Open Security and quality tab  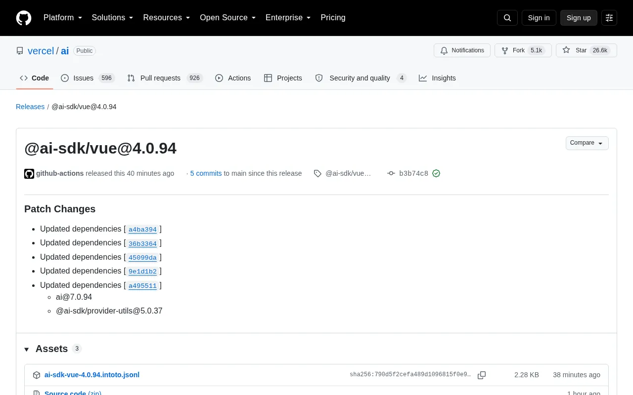coord(361,78)
